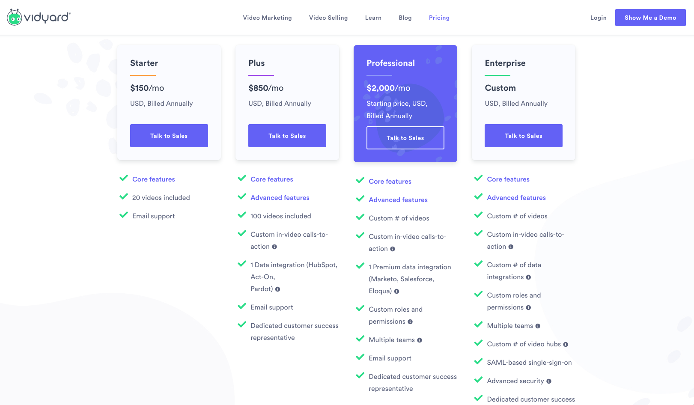Open Video Marketing menu
Image resolution: width=694 pixels, height=405 pixels.
267,18
